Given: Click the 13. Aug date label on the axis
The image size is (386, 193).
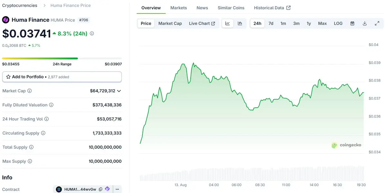Looking at the screenshot, I should [181, 185].
